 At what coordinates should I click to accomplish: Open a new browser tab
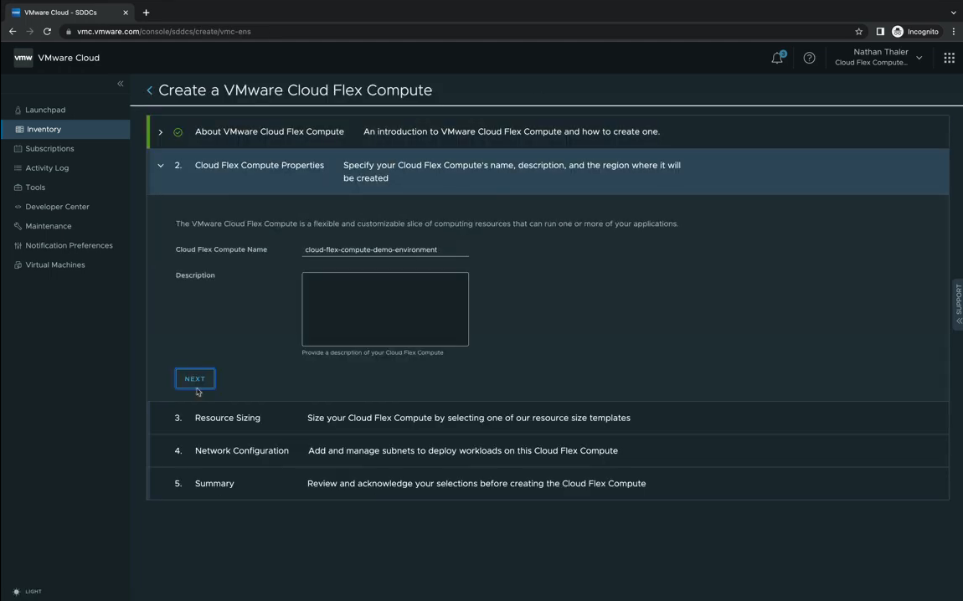(146, 13)
